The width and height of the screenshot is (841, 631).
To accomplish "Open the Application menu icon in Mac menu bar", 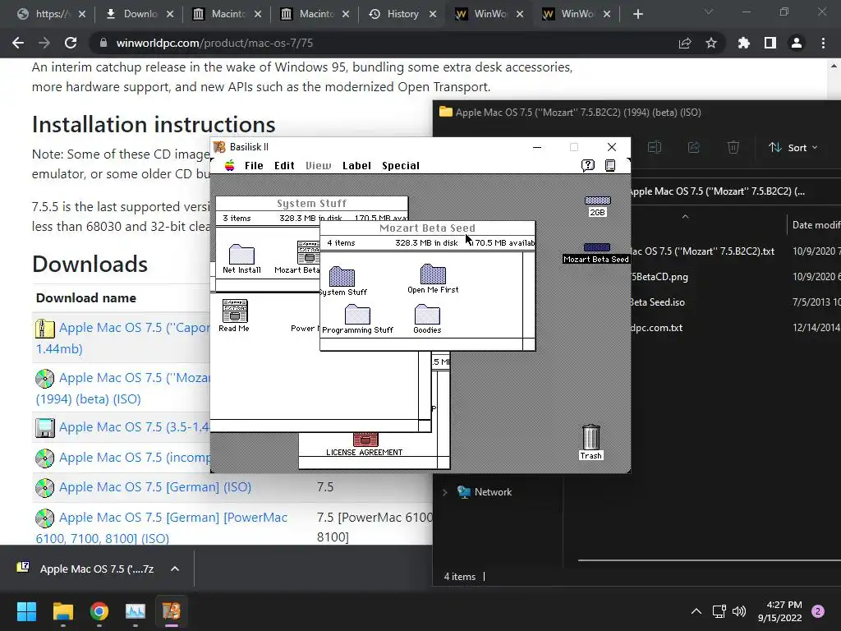I will coord(610,165).
